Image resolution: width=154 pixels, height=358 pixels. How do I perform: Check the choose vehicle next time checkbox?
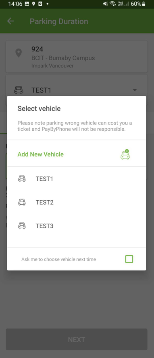(x=129, y=259)
